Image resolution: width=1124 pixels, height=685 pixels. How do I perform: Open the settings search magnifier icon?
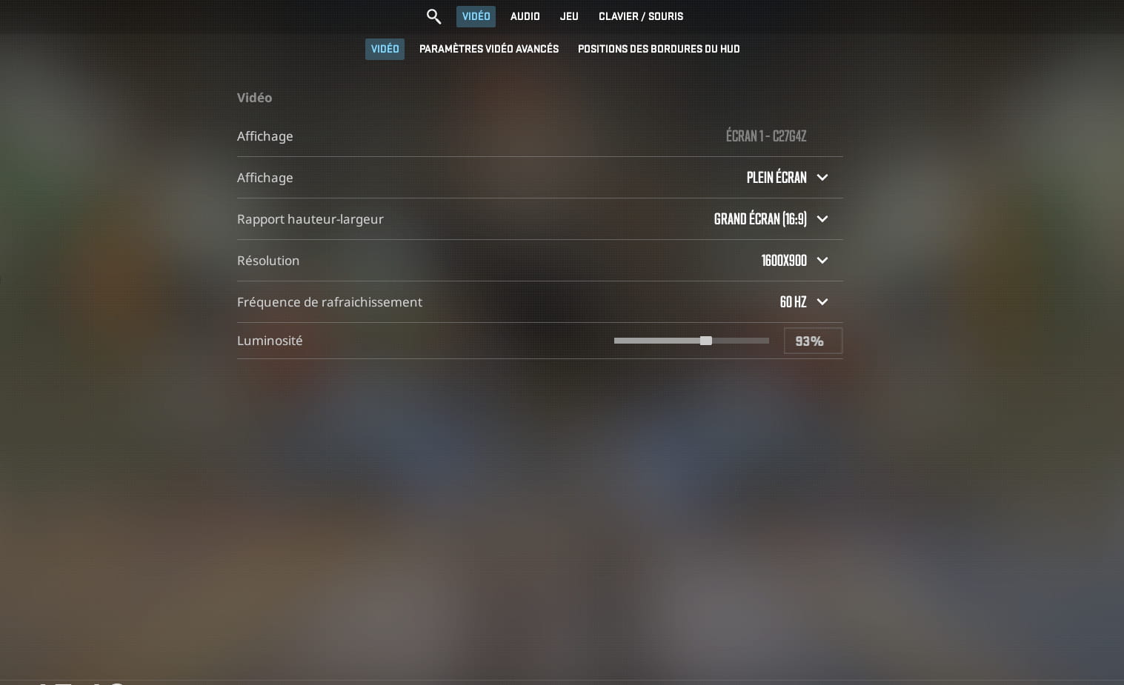[x=433, y=16]
